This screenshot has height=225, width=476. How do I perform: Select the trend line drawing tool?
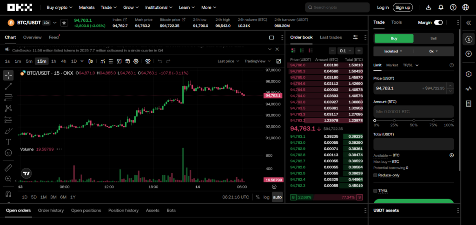(8, 86)
